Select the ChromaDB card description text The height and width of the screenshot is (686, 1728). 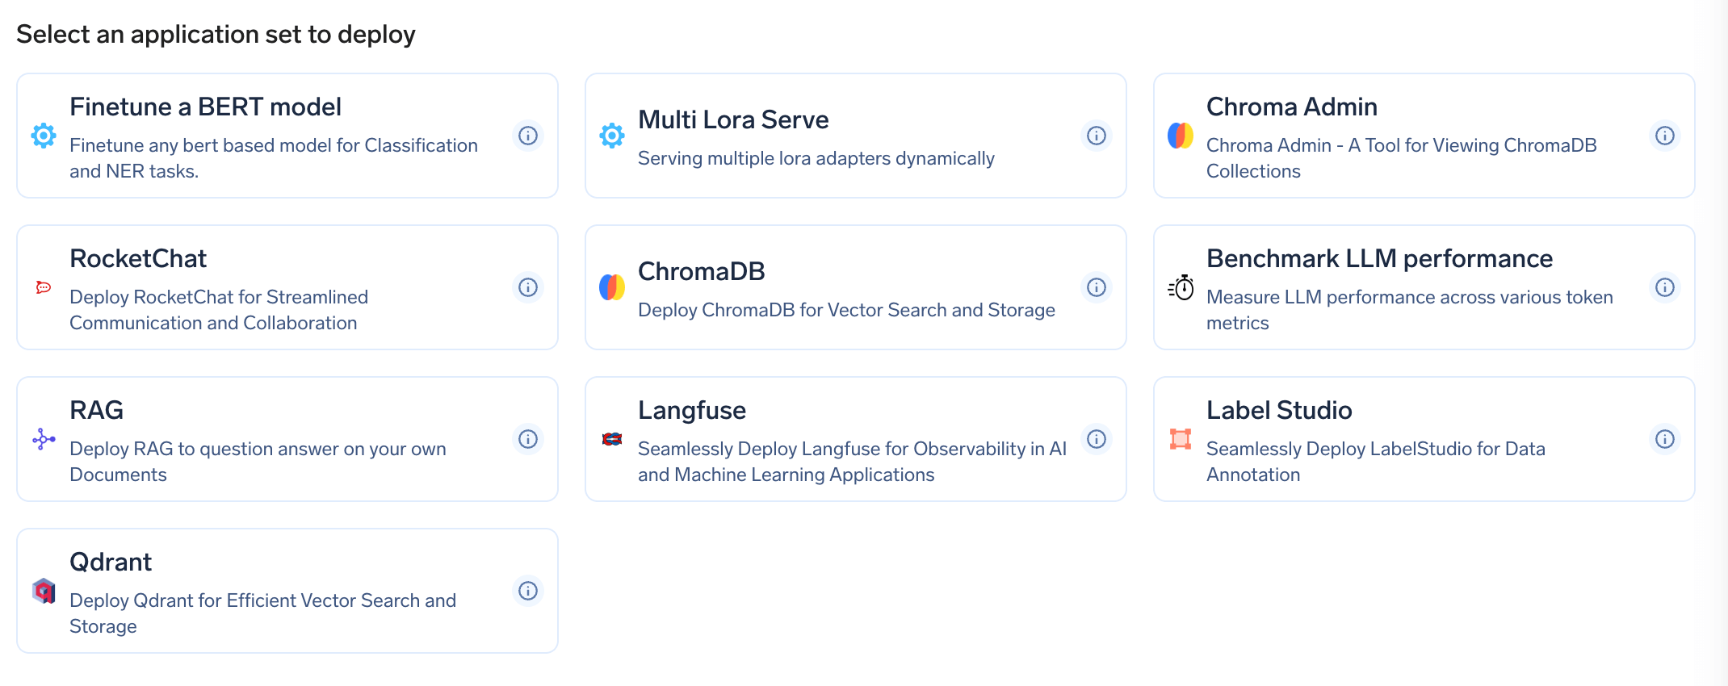846,310
